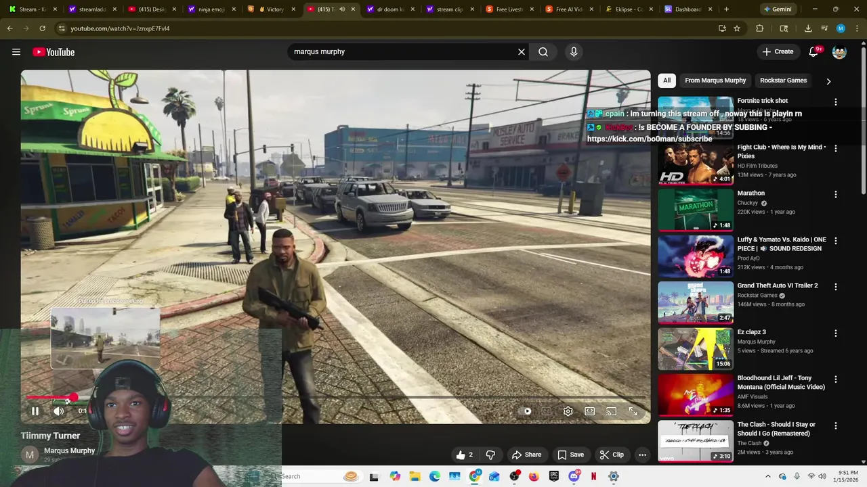Open Ez clapz 3 video title
Screen dimensions: 867x487
(752, 332)
